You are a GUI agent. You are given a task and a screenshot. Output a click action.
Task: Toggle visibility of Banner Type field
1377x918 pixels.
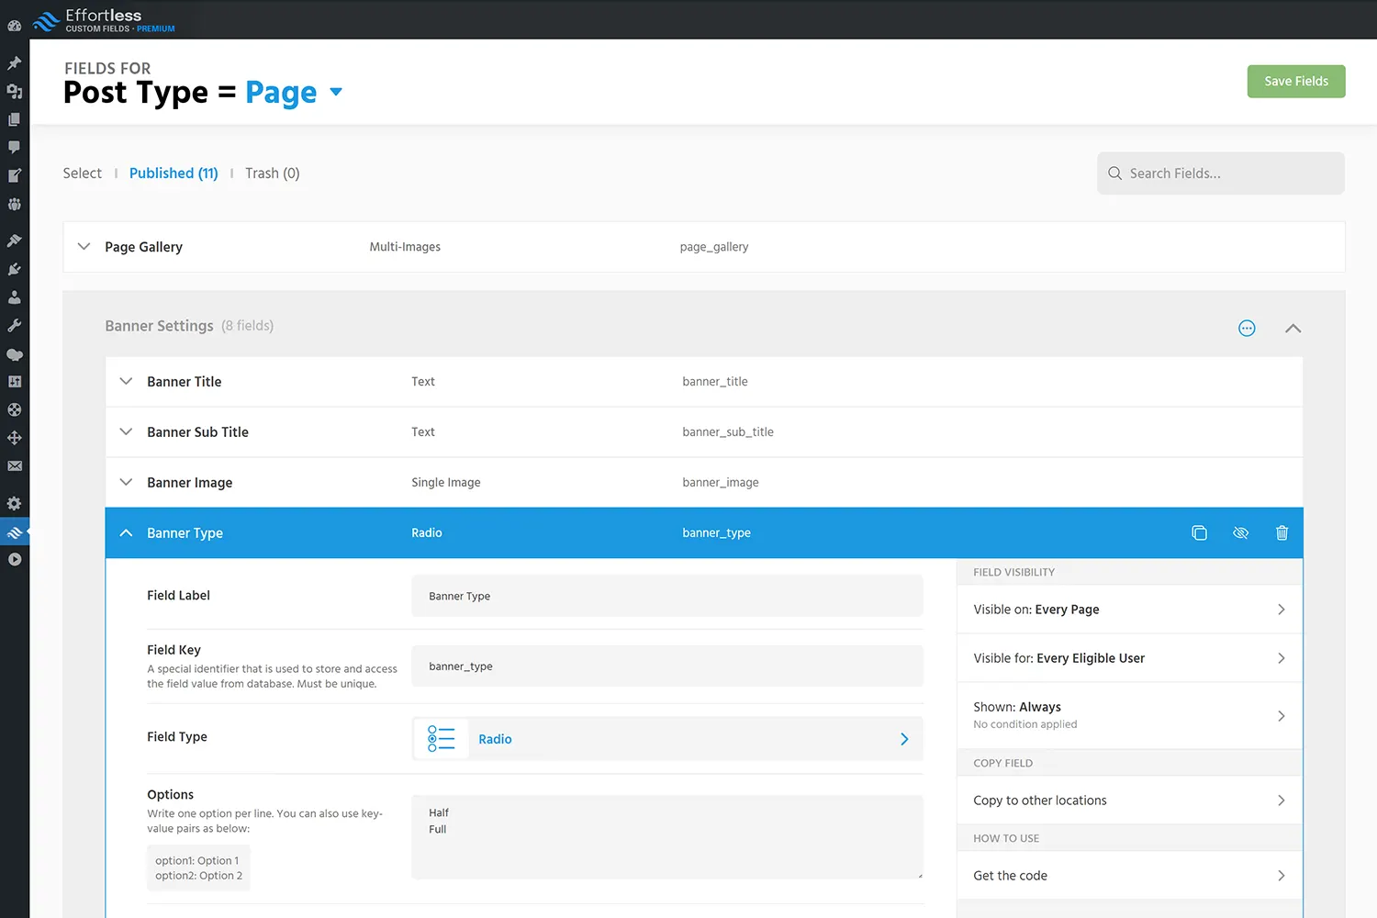[1240, 533]
